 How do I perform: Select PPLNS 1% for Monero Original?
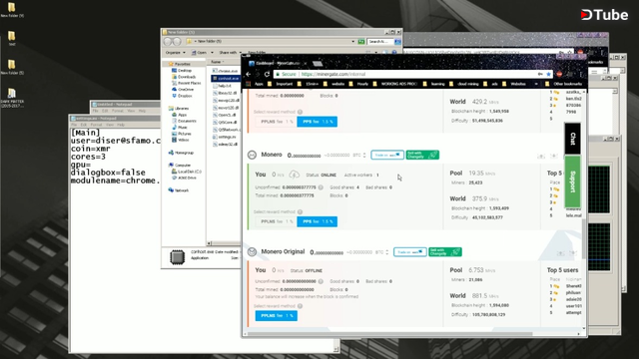point(277,315)
